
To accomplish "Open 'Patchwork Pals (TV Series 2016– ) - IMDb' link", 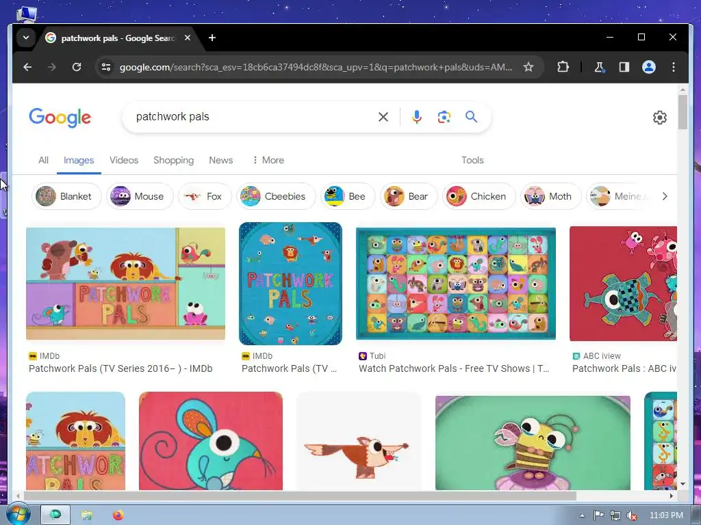I will click(120, 368).
